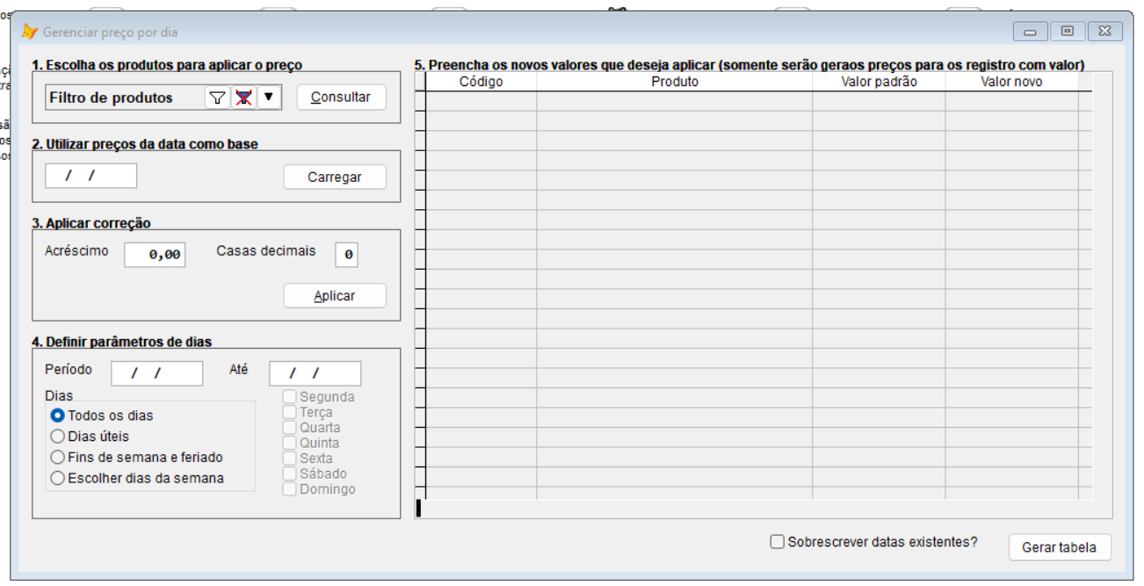This screenshot has height=586, width=1144.
Task: Click the Produto column header
Action: click(x=674, y=82)
